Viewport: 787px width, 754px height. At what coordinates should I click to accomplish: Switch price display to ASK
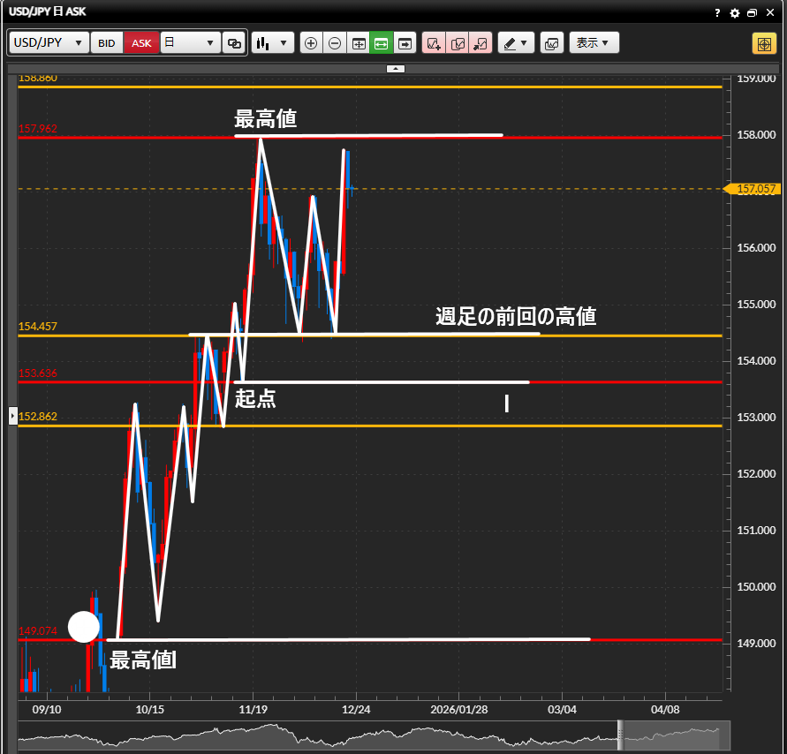click(x=141, y=43)
